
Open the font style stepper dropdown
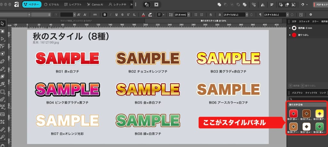click(41, 15)
